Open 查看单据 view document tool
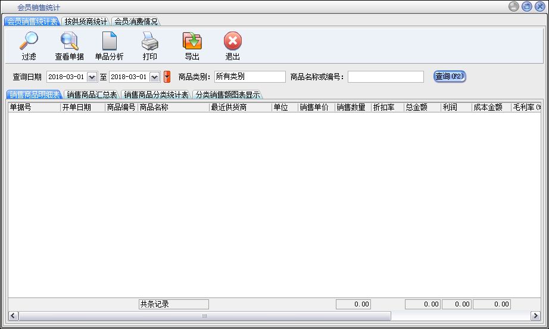This screenshot has height=329, width=549. [69, 42]
